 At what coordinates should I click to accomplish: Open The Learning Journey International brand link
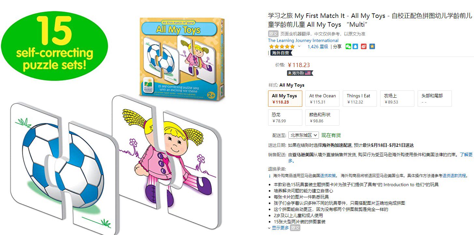[303, 40]
